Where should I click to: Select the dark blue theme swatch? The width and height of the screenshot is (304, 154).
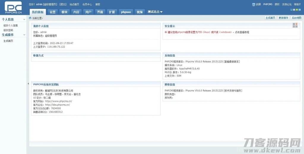[x=292, y=10]
